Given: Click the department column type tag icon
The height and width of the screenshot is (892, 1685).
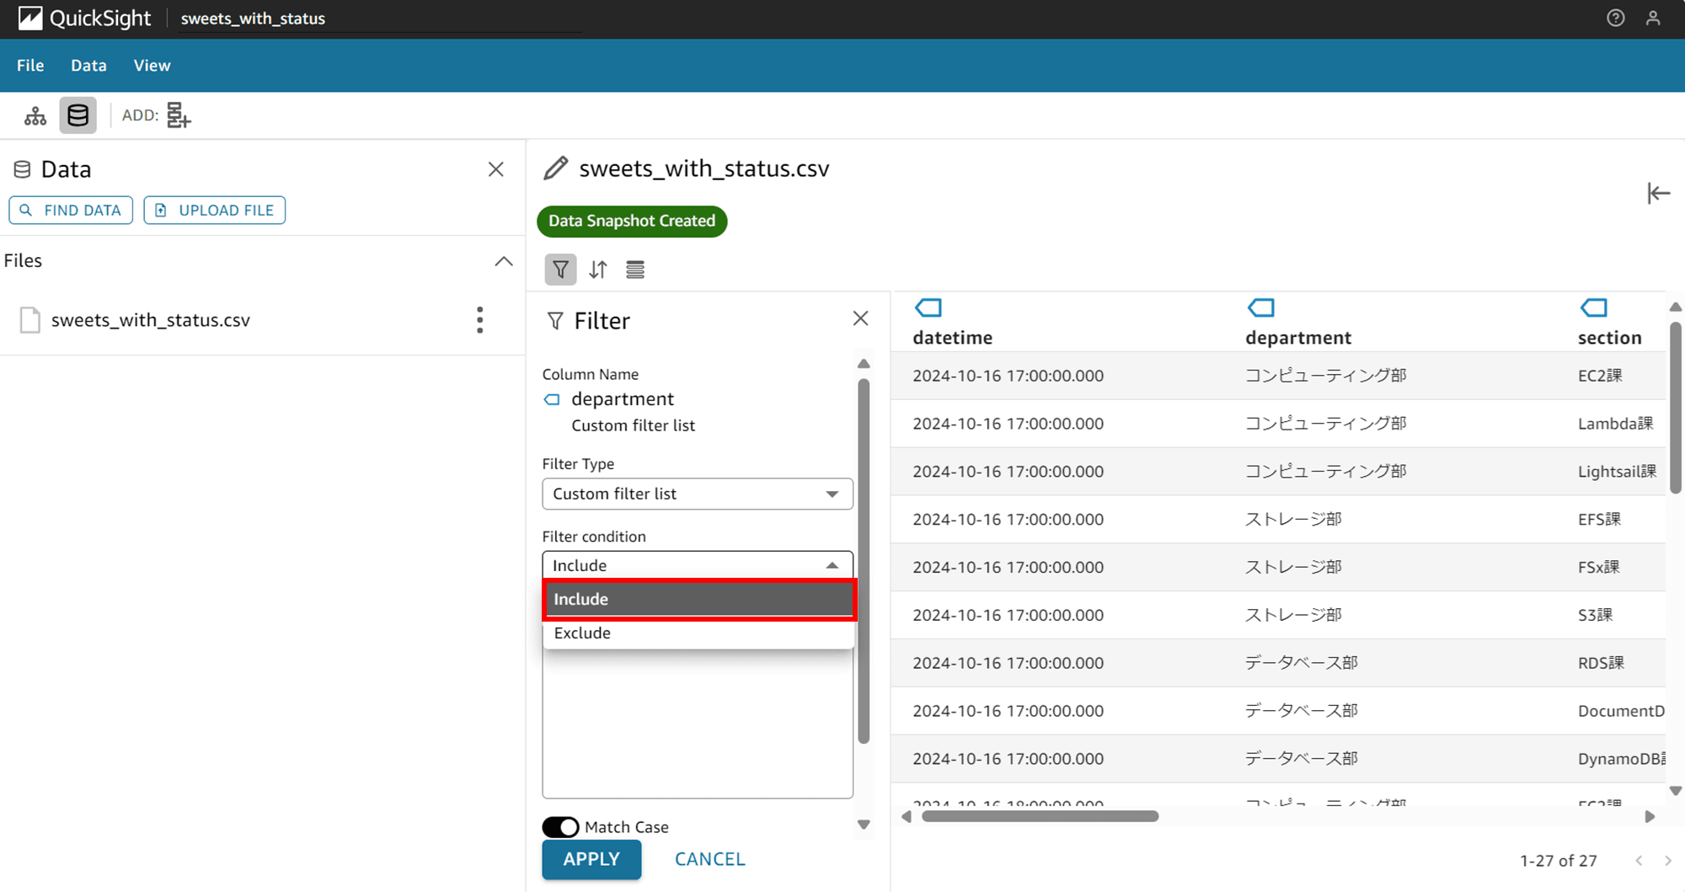Looking at the screenshot, I should pos(1260,307).
